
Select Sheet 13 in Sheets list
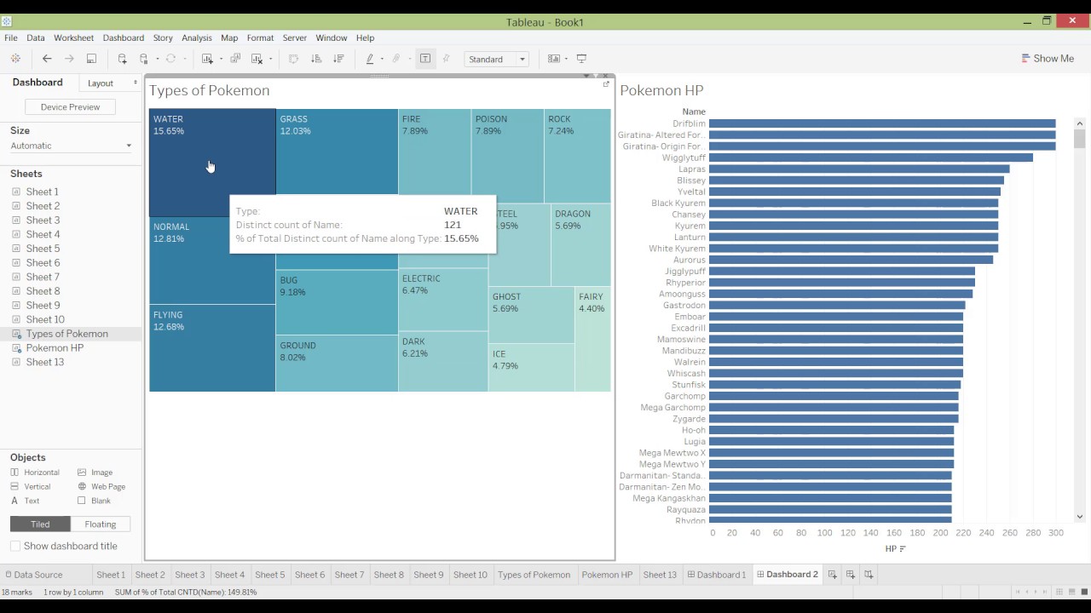point(45,362)
